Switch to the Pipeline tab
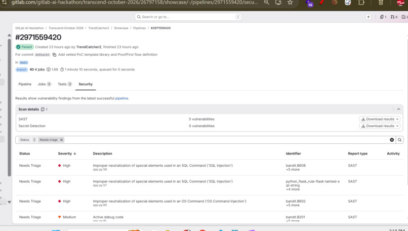Screen dimensions: 408x231 point(25,84)
